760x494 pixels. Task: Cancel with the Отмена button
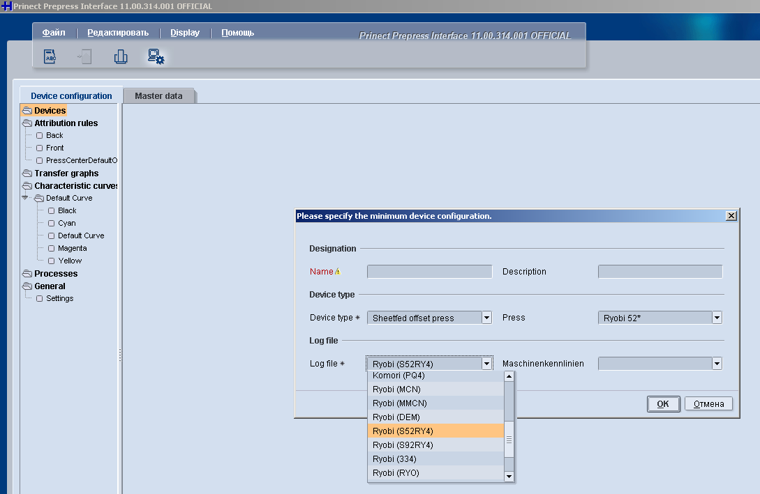[x=708, y=404]
